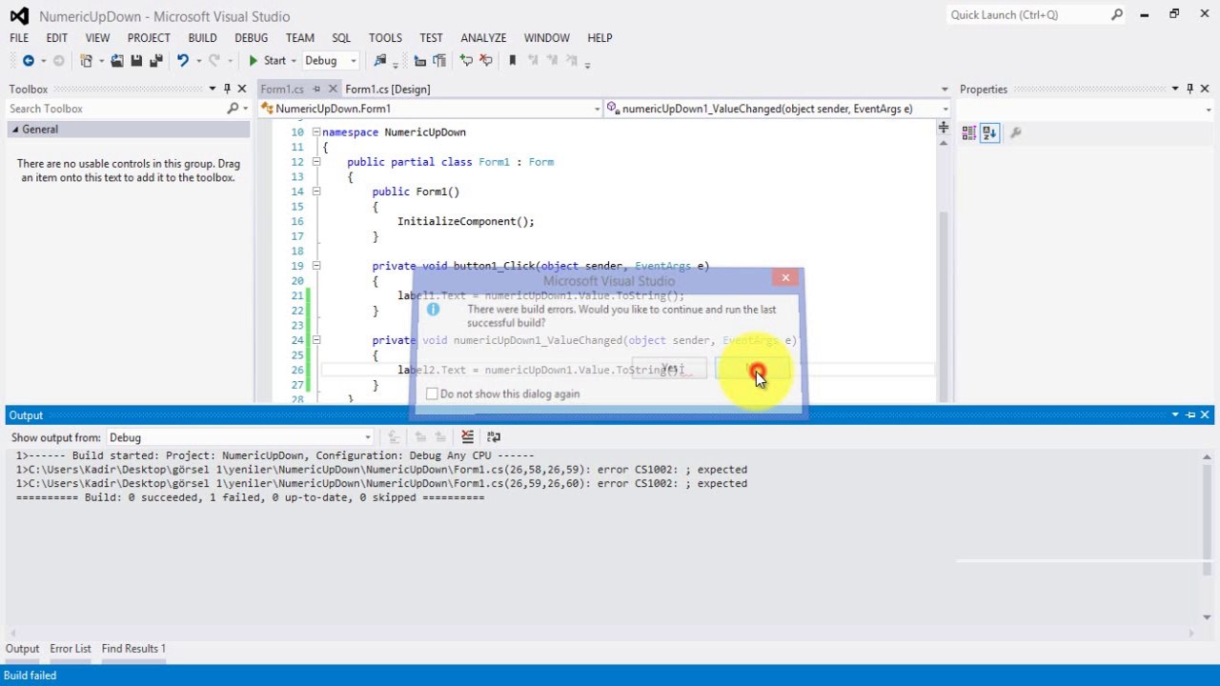The image size is (1220, 686).
Task: Open the DEBUG menu
Action: point(252,38)
